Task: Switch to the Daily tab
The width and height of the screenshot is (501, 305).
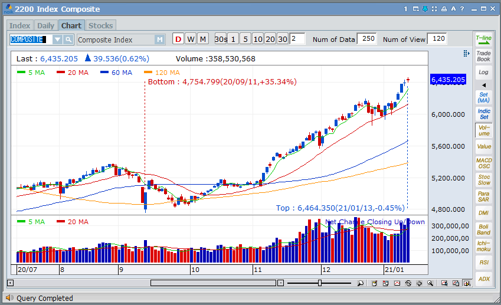Action: [x=45, y=25]
